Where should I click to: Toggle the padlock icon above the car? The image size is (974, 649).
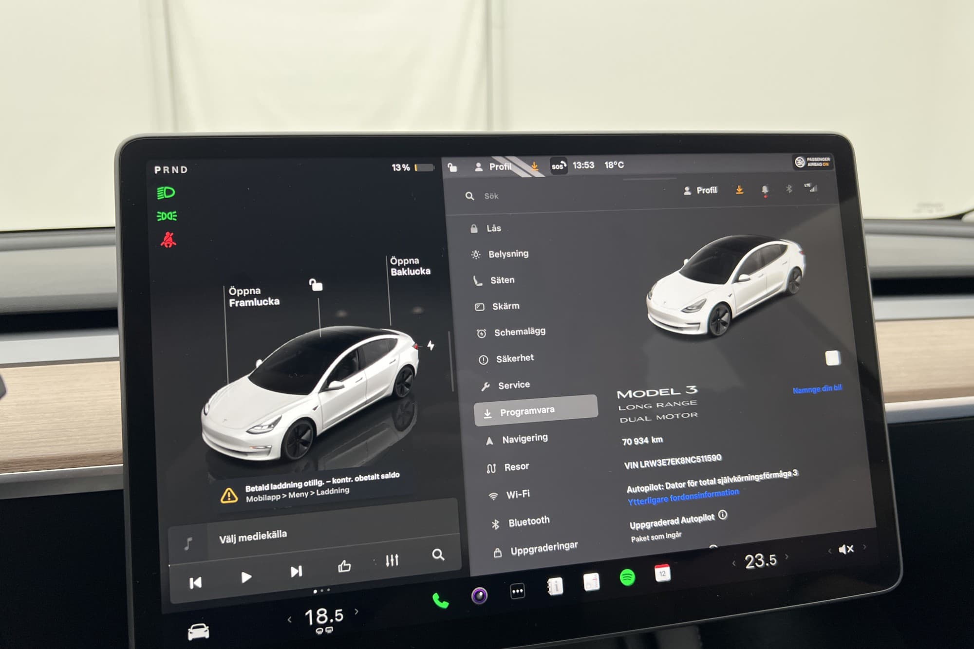(316, 285)
